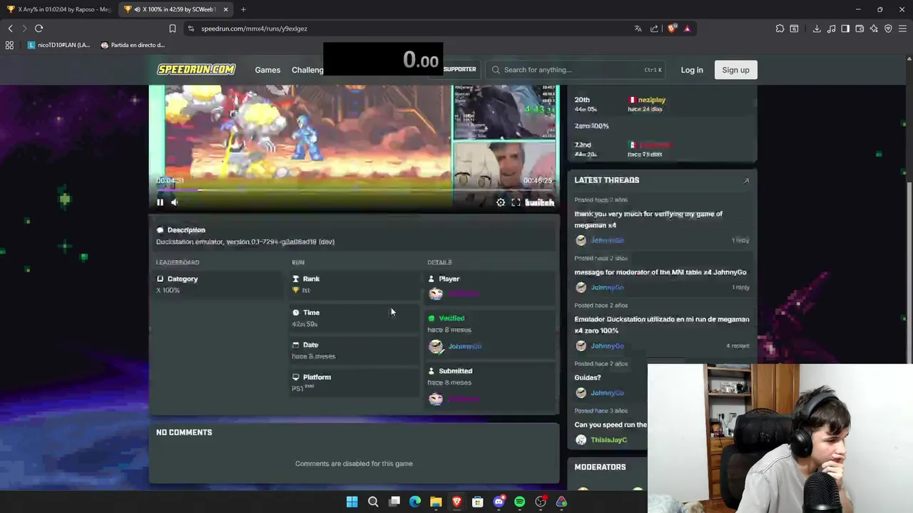Open the Games menu on Speedrun.com

[x=267, y=70]
